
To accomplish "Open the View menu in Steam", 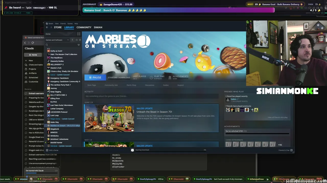I will click(57, 23).
